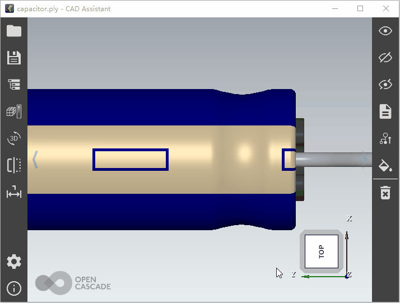Delete selection with the trash can icon

pos(385,193)
